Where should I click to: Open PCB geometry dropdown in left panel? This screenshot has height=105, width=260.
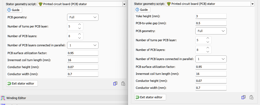[x=83, y=17]
